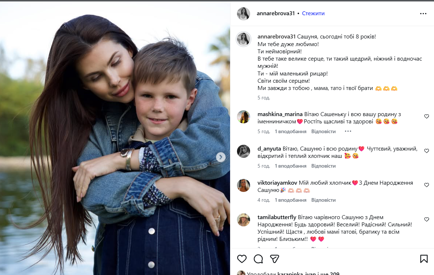Share post via paper plane icon

tap(274, 259)
